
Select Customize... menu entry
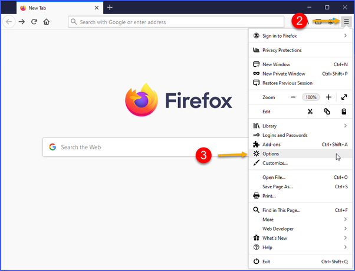300,163
